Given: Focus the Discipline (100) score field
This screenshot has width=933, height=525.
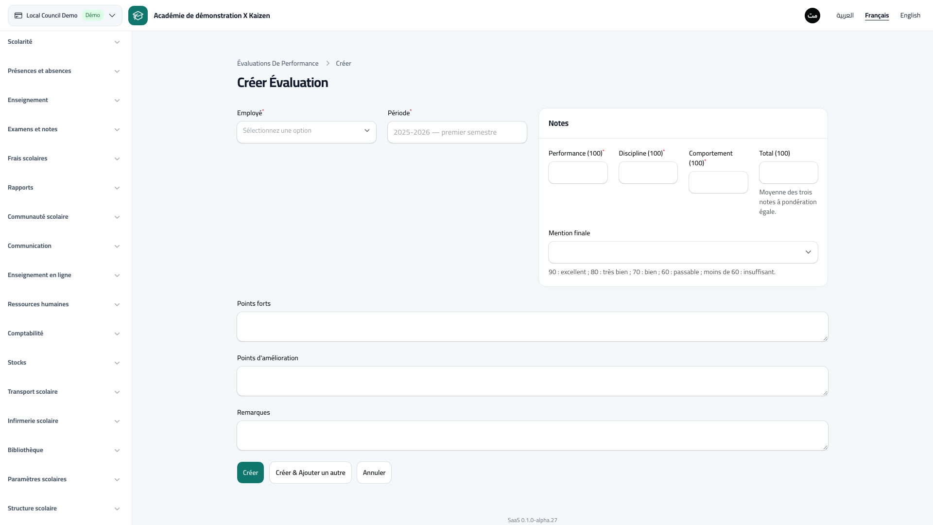Looking at the screenshot, I should pos(648,173).
